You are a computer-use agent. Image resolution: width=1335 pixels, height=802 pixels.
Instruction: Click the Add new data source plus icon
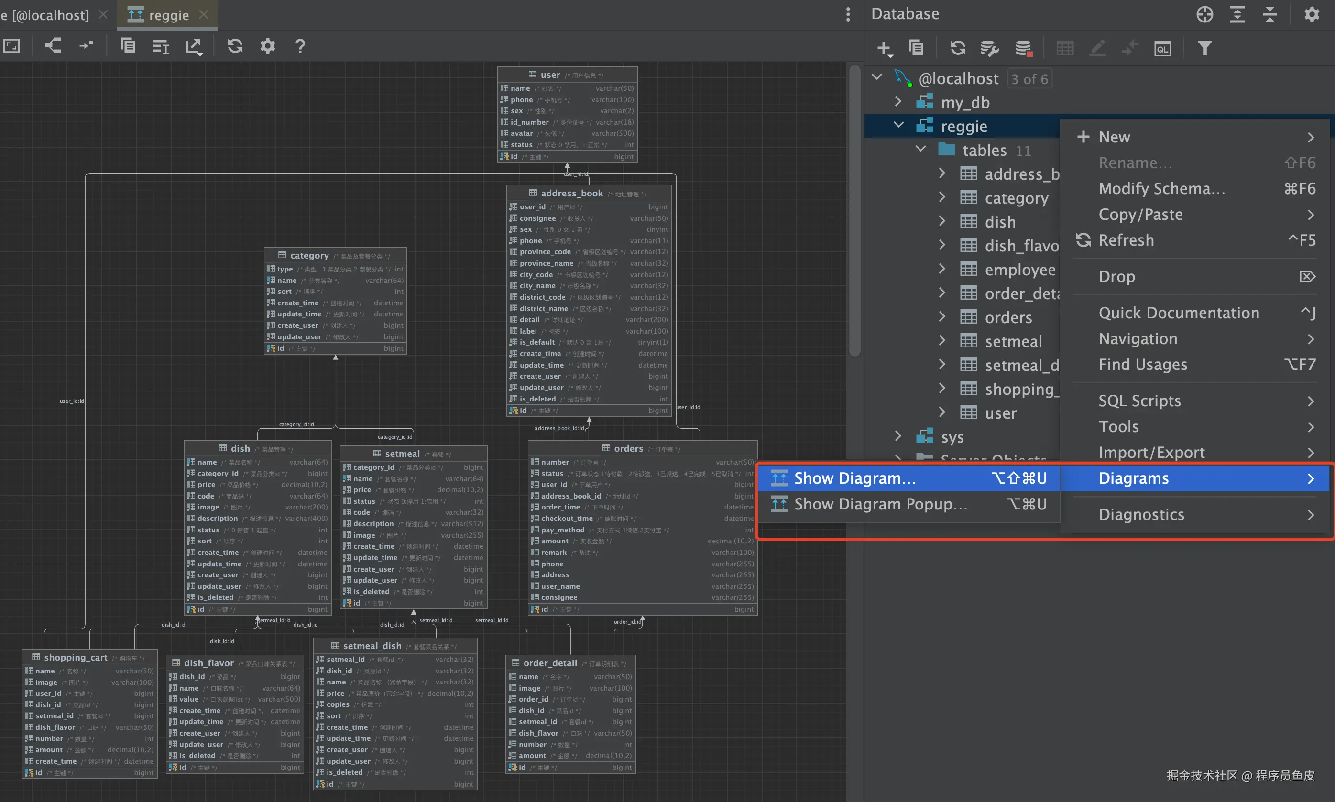click(884, 48)
